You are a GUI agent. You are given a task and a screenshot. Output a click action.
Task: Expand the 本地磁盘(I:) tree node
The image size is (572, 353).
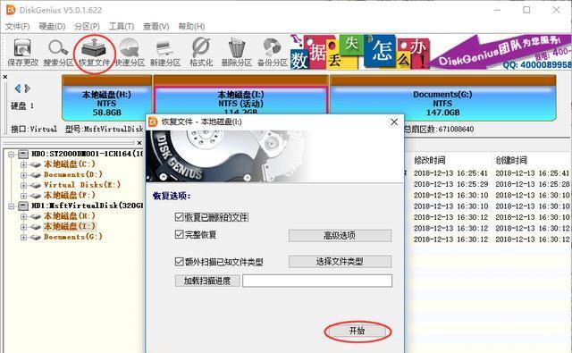click(x=23, y=227)
